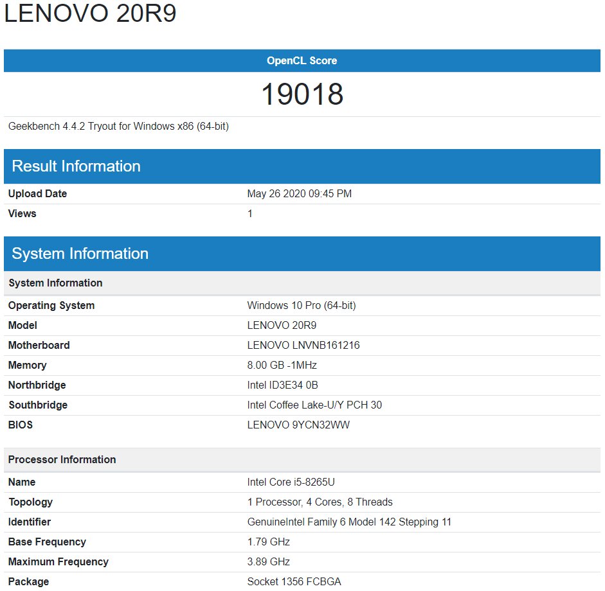The width and height of the screenshot is (605, 591).
Task: Click the Northbridge label
Action: coord(37,385)
